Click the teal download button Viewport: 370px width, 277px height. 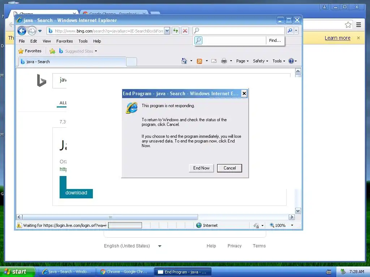pyautogui.click(x=76, y=193)
